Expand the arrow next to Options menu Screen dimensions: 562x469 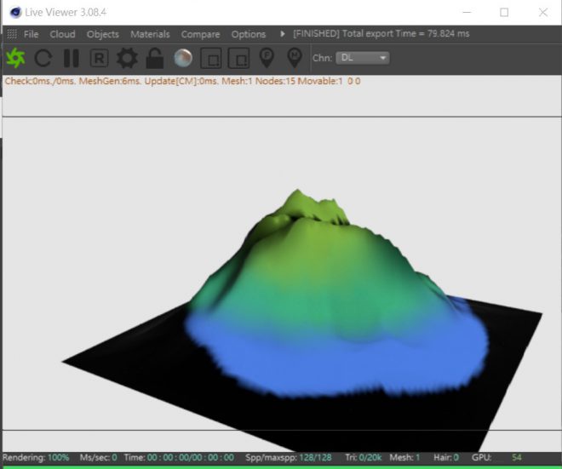283,34
